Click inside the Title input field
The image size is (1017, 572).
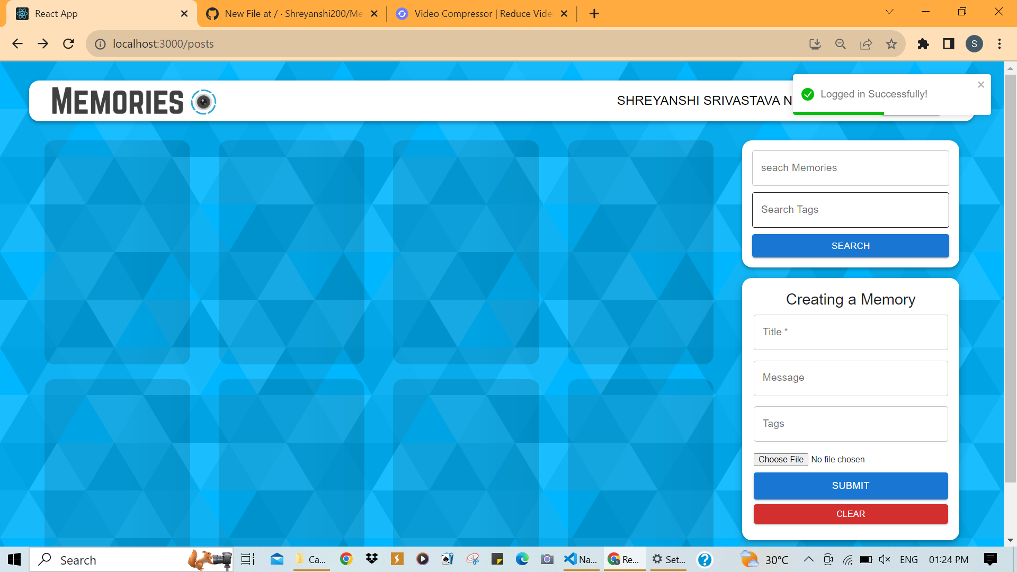(x=850, y=332)
